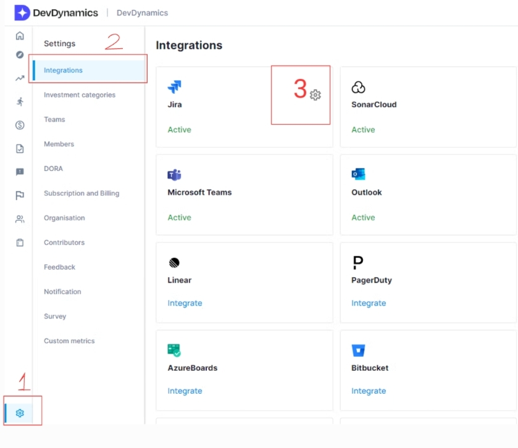Open Investment categories settings

point(80,95)
